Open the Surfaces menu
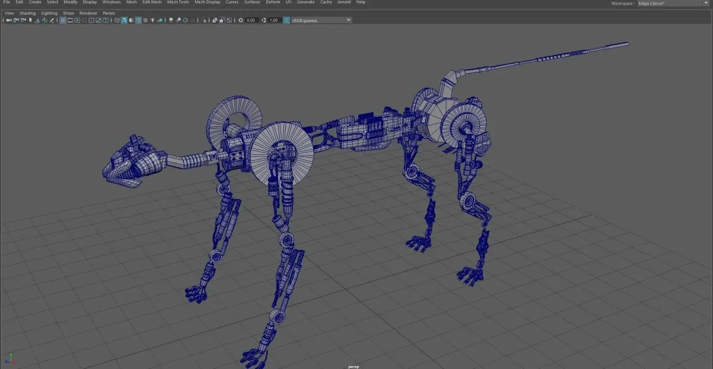The width and height of the screenshot is (713, 369). click(252, 2)
